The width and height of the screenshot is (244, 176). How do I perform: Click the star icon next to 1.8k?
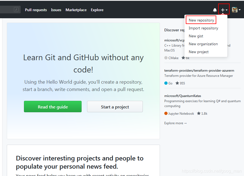pos(199,113)
